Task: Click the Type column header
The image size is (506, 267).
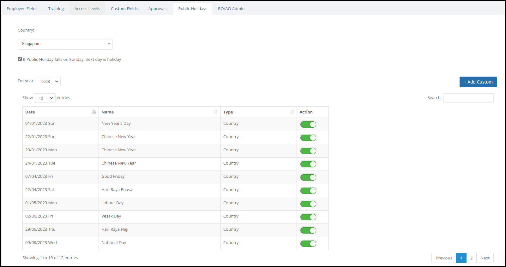Action: (258, 112)
